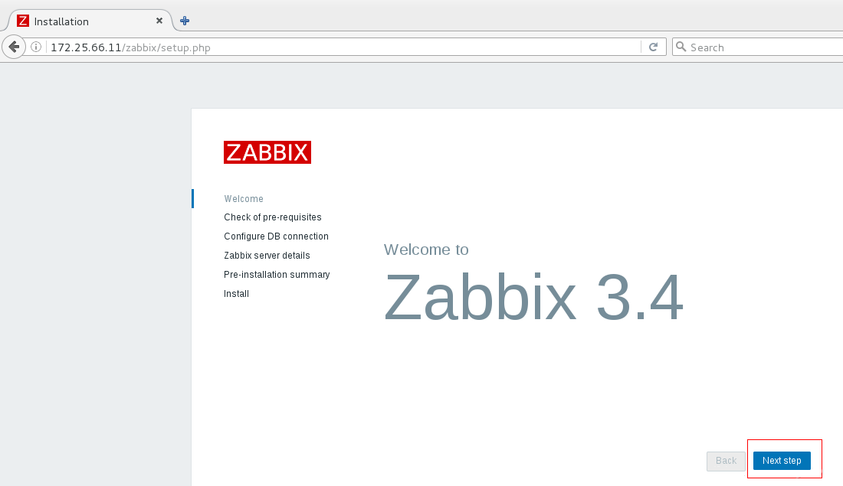
Task: Reload the page with the refresh icon
Action: click(653, 47)
